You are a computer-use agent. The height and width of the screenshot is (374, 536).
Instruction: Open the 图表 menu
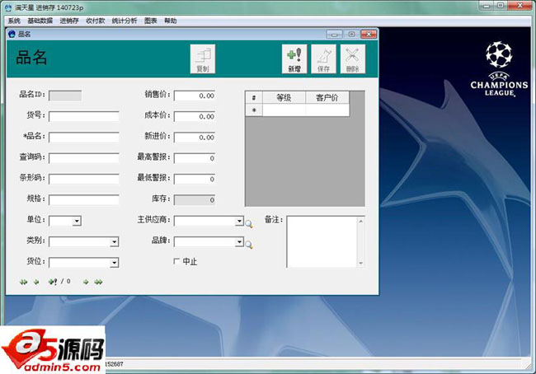click(150, 21)
